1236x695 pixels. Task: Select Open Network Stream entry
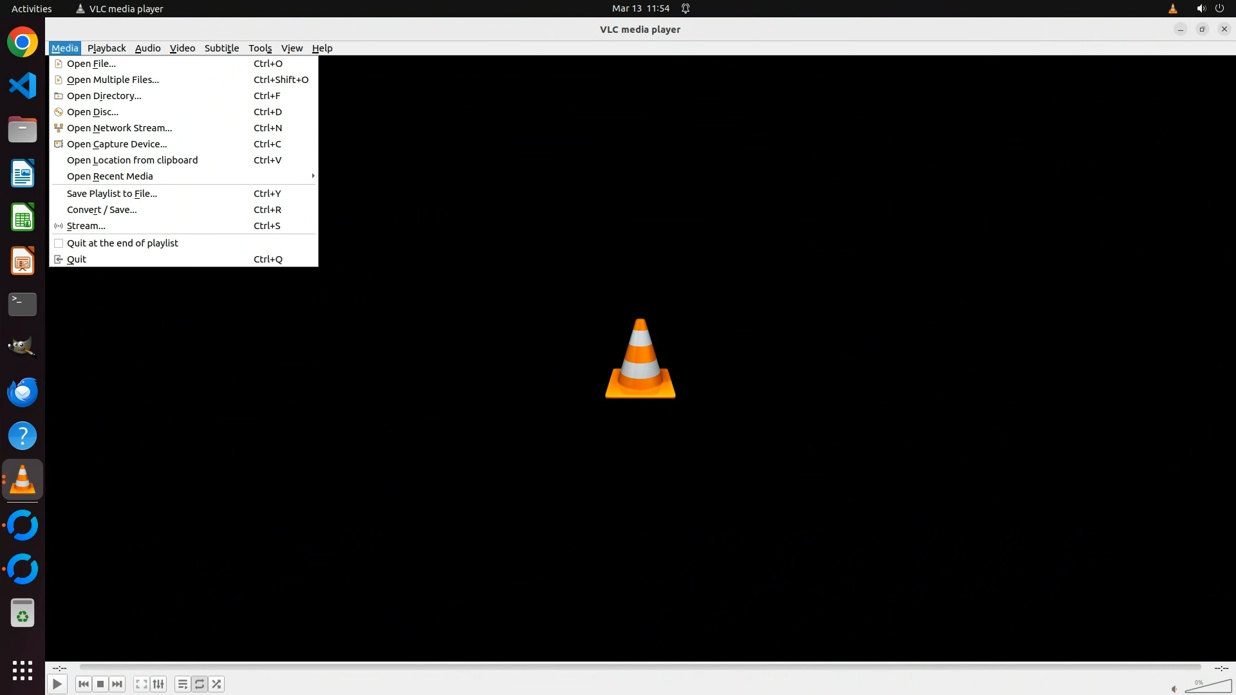click(119, 128)
